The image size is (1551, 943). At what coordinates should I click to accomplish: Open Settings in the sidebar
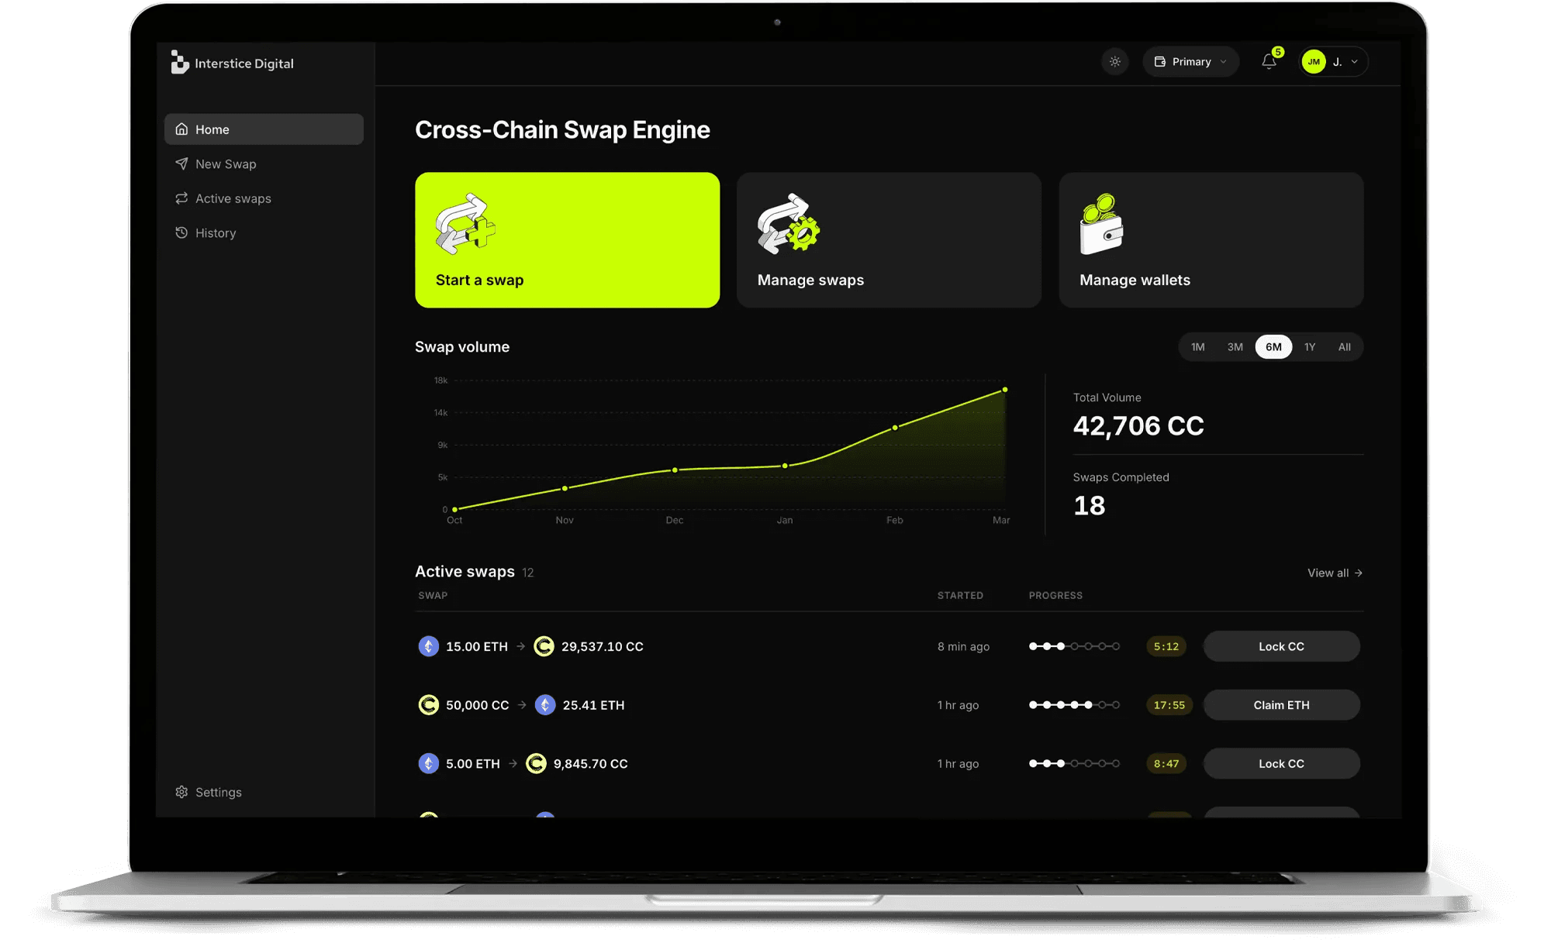click(264, 792)
